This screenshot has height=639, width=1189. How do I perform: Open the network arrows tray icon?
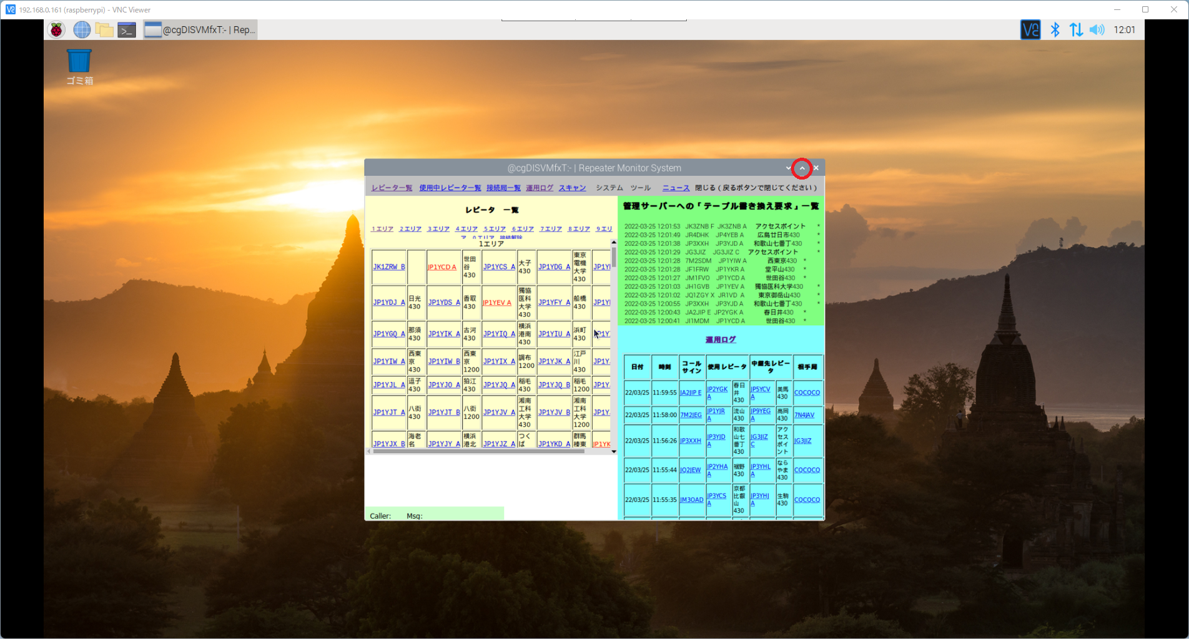1076,29
